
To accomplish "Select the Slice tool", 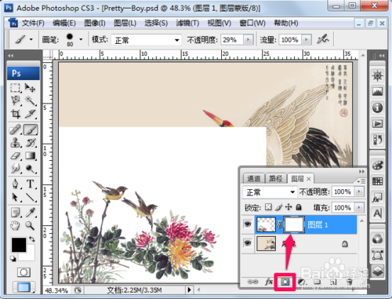I will pyautogui.click(x=31, y=114).
